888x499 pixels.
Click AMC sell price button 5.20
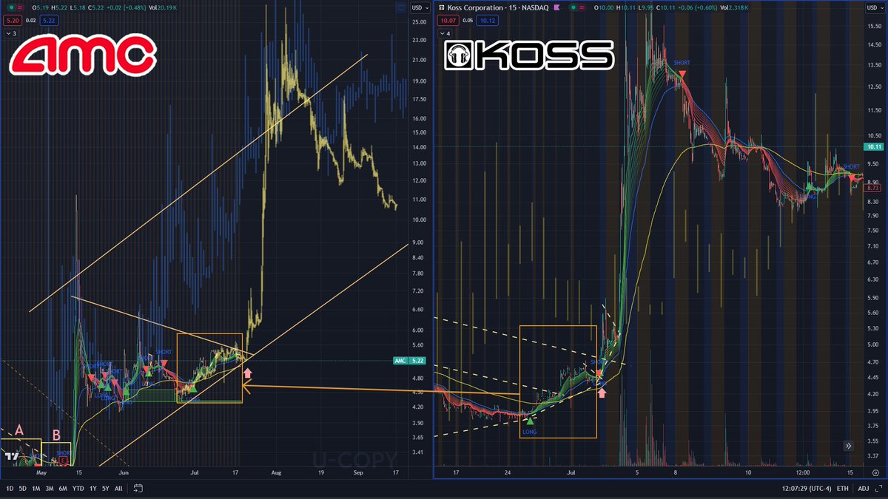point(13,22)
